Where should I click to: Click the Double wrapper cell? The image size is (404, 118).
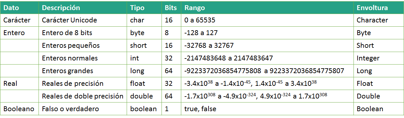pos(379,96)
